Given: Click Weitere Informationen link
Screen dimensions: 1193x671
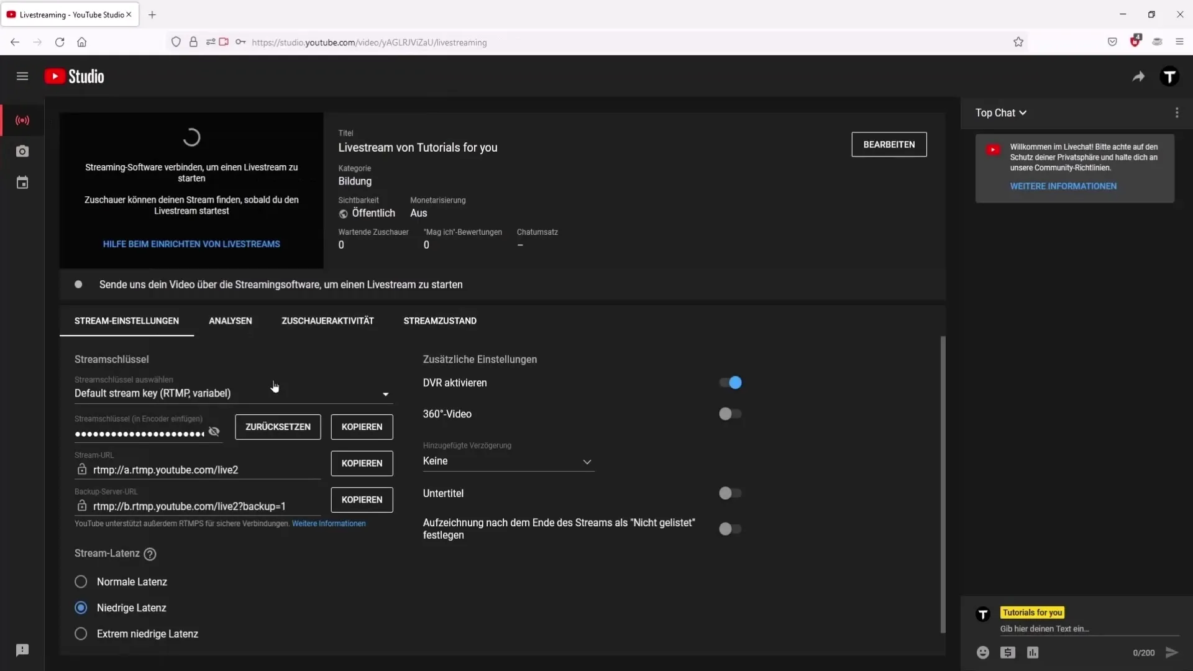Looking at the screenshot, I should click(329, 523).
